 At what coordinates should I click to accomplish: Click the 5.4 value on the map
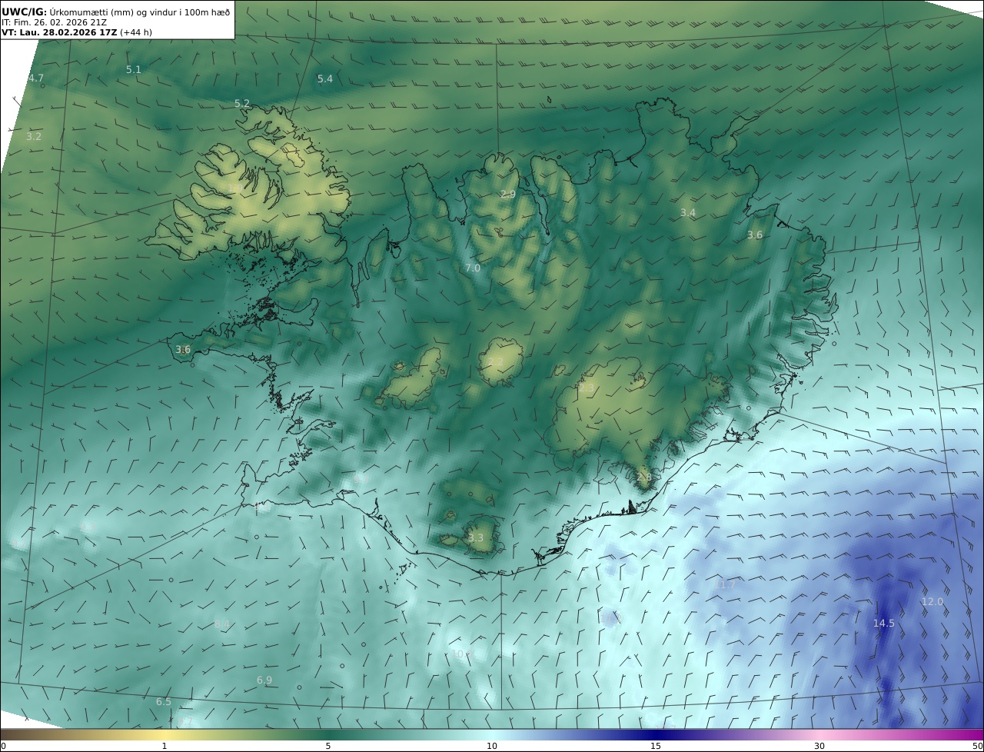click(x=325, y=79)
